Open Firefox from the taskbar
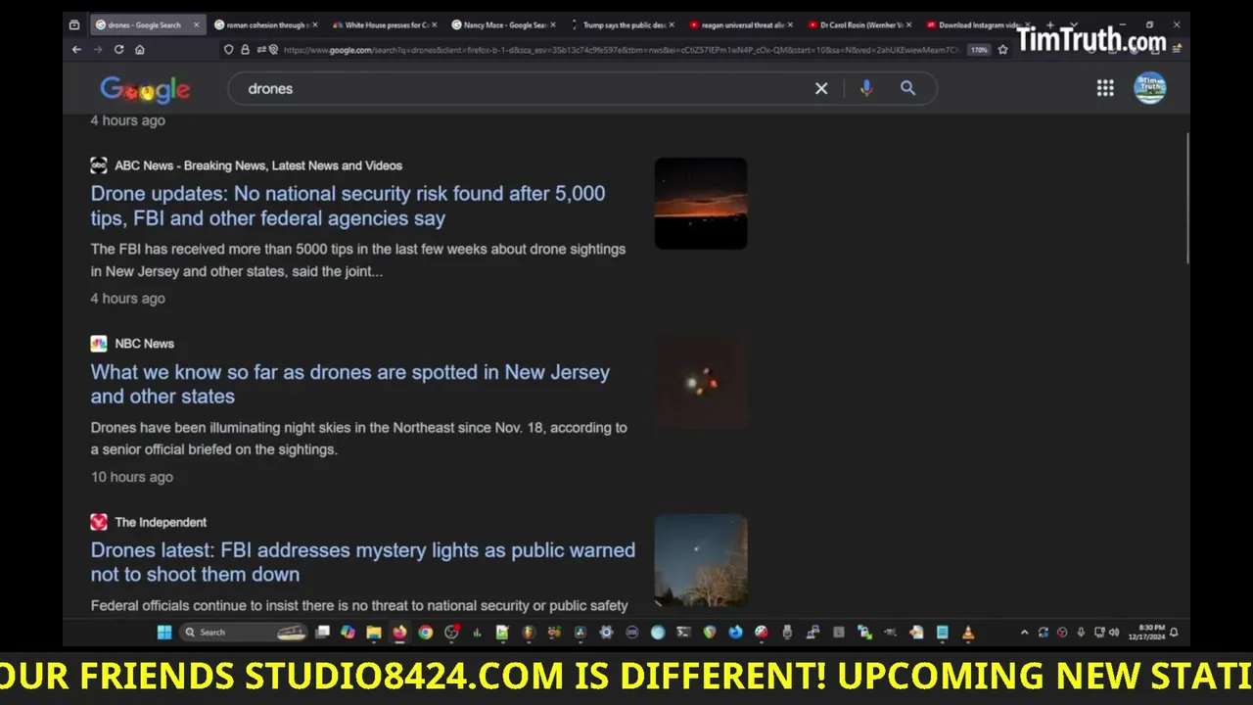Viewport: 1253px width, 705px height. tap(399, 633)
